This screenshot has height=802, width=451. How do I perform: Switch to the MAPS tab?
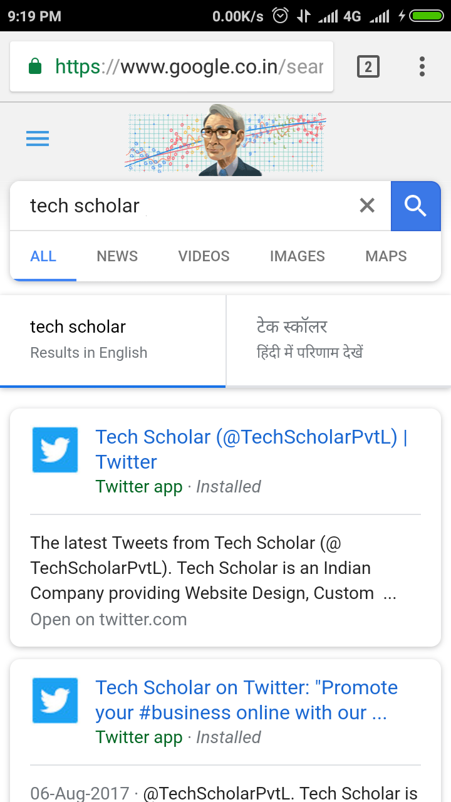[x=386, y=256]
